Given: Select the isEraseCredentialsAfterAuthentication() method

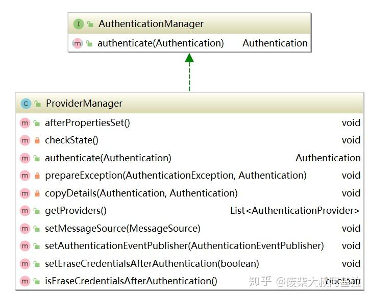Looking at the screenshot, I should 131,281.
